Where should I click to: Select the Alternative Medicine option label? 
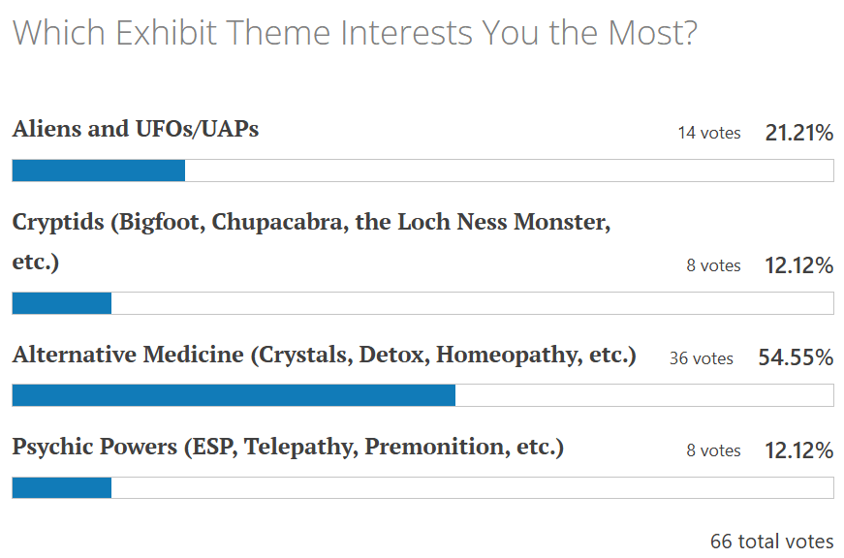click(x=324, y=355)
